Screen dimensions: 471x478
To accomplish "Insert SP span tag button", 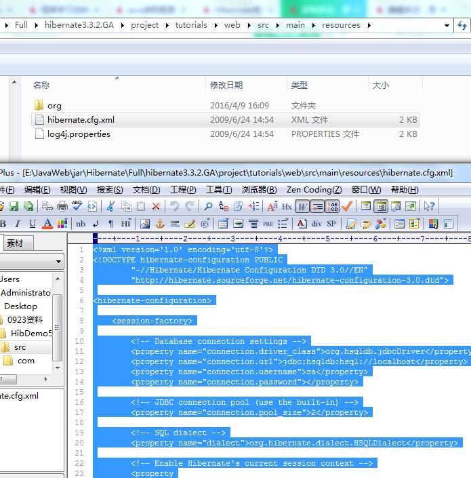I will [x=331, y=224].
